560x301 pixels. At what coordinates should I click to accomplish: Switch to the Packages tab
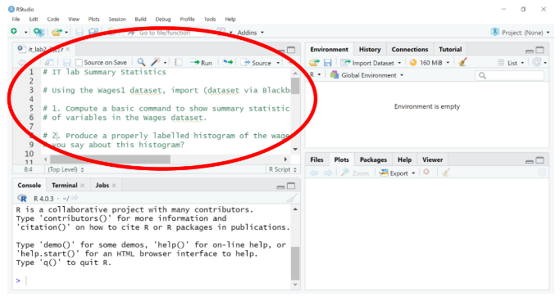[x=373, y=159]
